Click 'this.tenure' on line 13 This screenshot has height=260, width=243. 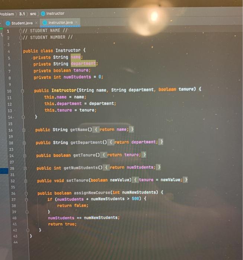[x=58, y=110]
